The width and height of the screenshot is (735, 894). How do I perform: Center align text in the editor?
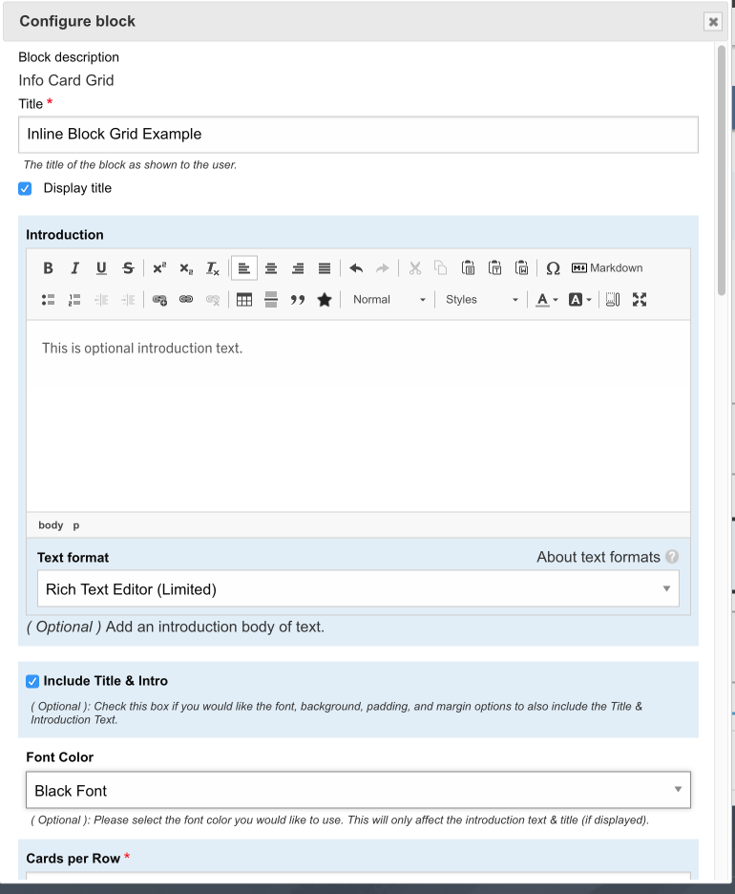coord(271,268)
